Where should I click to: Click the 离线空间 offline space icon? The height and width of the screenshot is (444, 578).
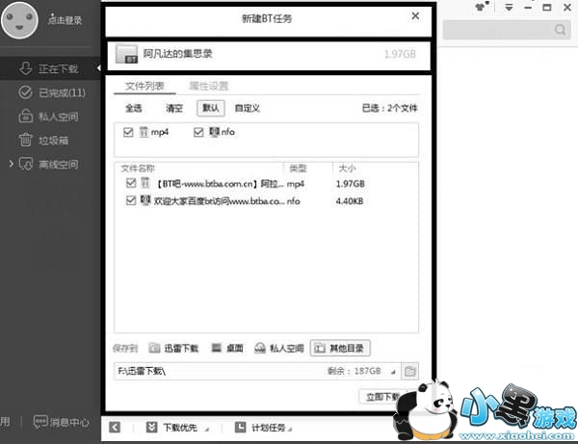coord(26,164)
